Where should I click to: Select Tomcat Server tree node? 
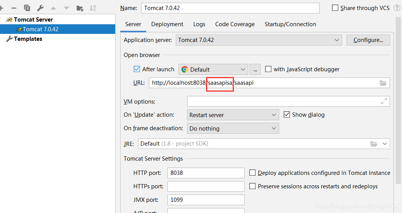33,20
